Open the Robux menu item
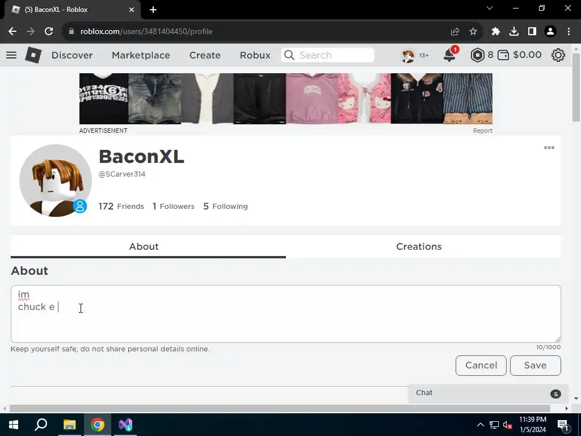581x436 pixels. click(x=255, y=55)
